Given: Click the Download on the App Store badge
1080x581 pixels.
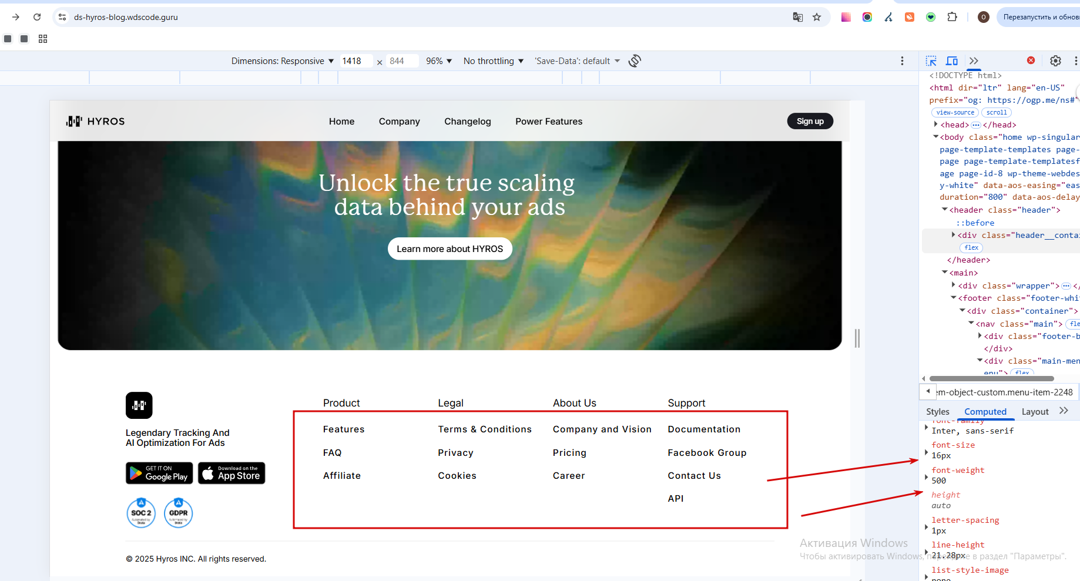Looking at the screenshot, I should pyautogui.click(x=232, y=473).
